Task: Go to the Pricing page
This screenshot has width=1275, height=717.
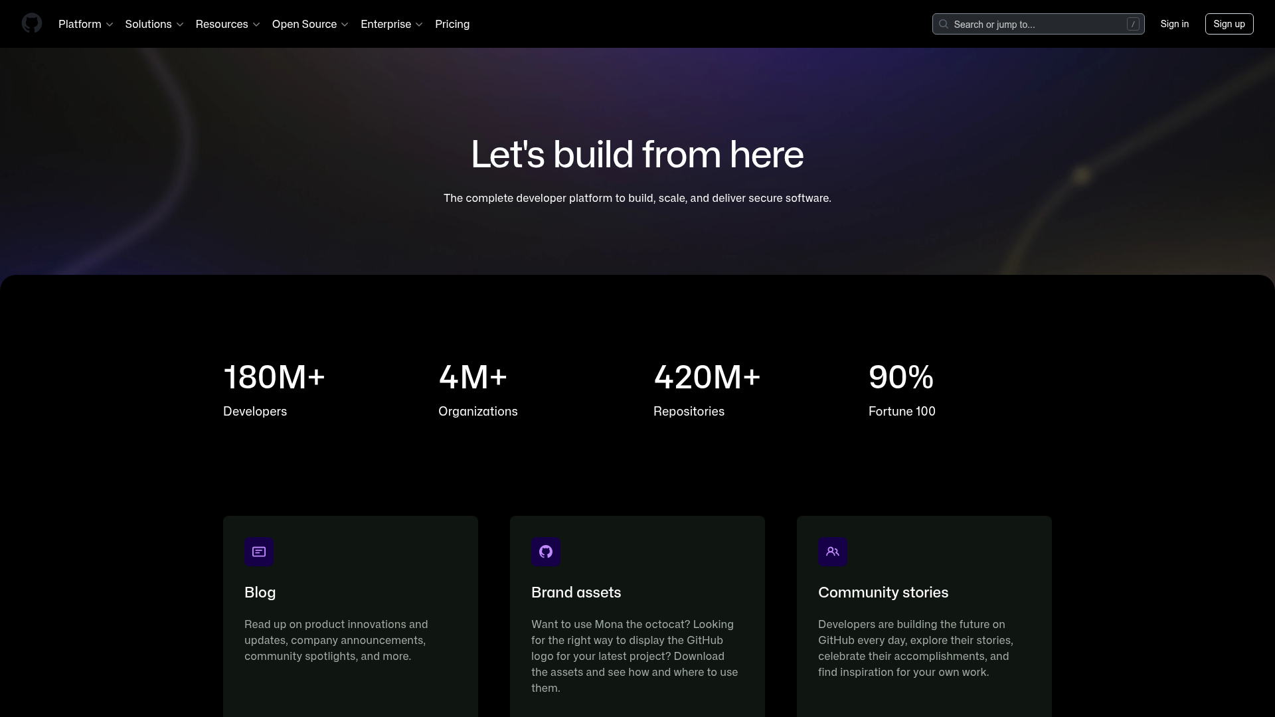Action: 452,24
